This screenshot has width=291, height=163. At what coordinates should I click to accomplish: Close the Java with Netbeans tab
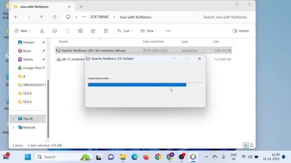point(69,7)
